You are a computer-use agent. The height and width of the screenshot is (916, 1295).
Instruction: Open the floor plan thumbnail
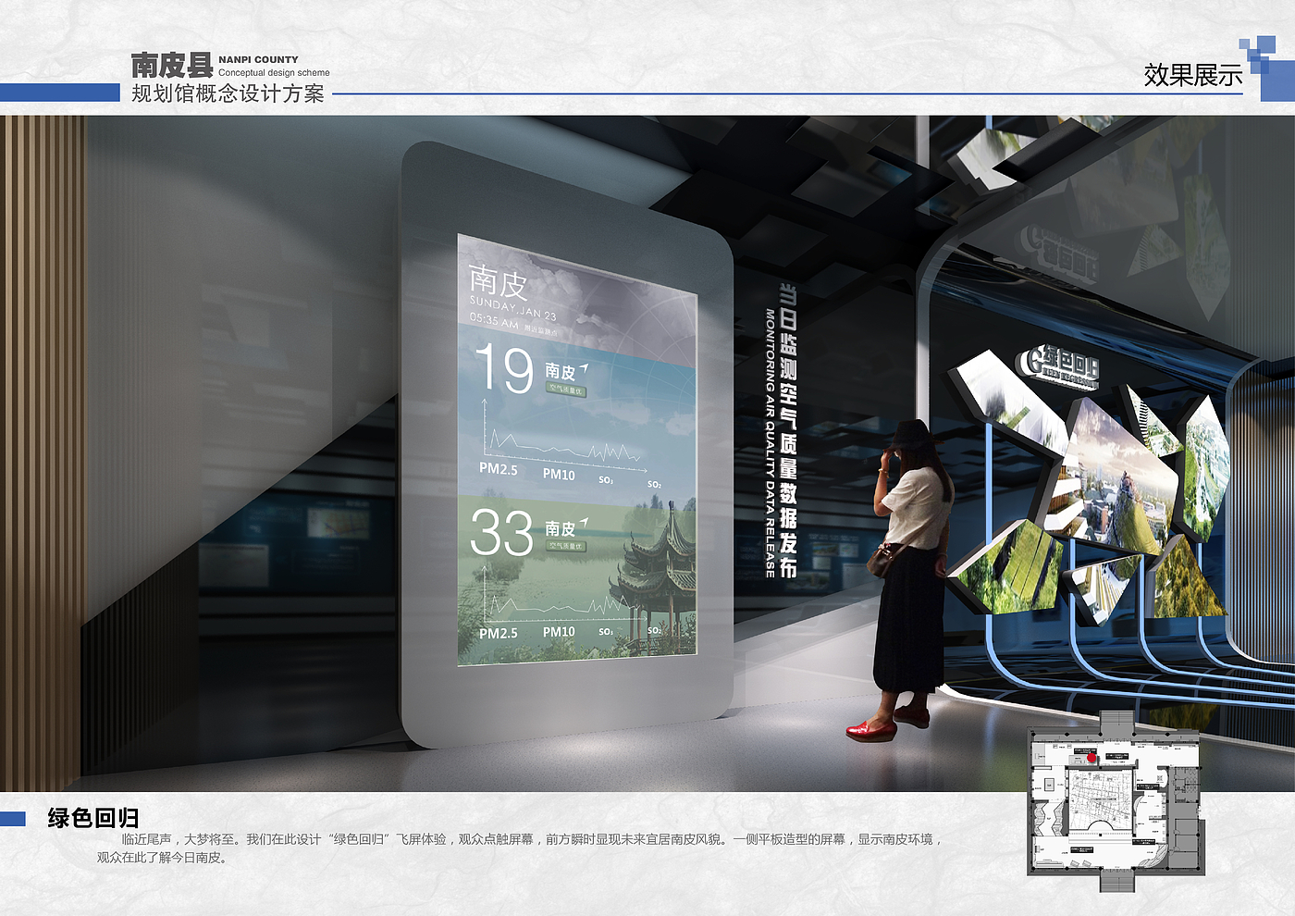click(x=1116, y=801)
